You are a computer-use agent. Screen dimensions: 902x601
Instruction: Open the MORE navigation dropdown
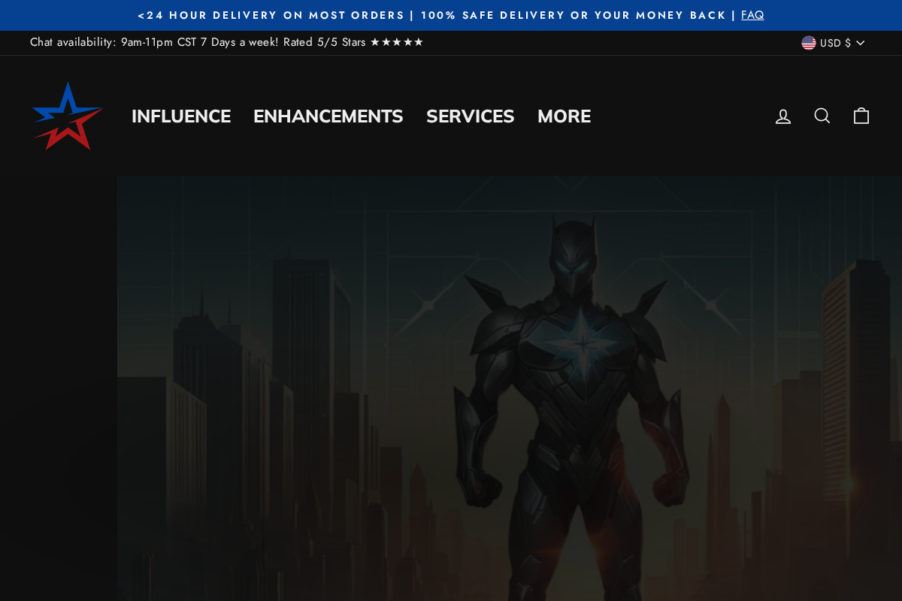point(564,116)
